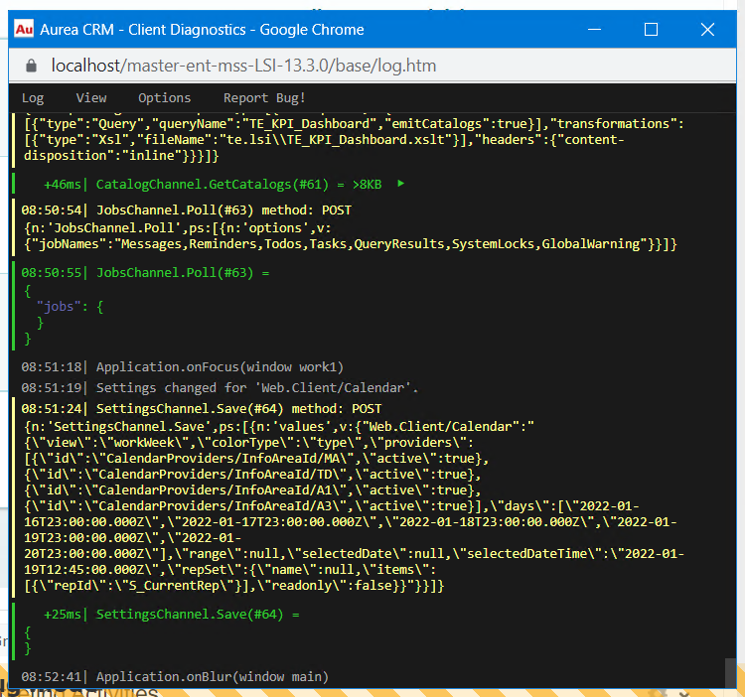745x697 pixels.
Task: Select the Settings changed for Web.Client/Calendar entry
Action: coord(220,388)
